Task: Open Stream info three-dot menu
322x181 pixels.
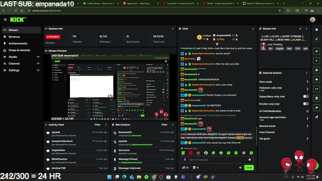Action: coord(306,29)
